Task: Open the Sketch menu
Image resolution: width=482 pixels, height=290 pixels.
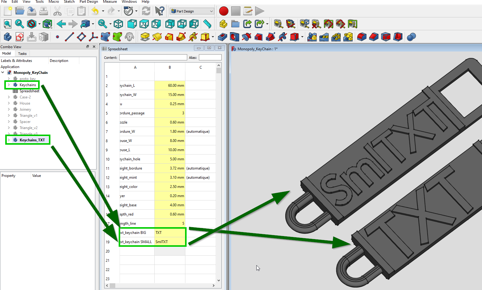Action: click(69, 2)
